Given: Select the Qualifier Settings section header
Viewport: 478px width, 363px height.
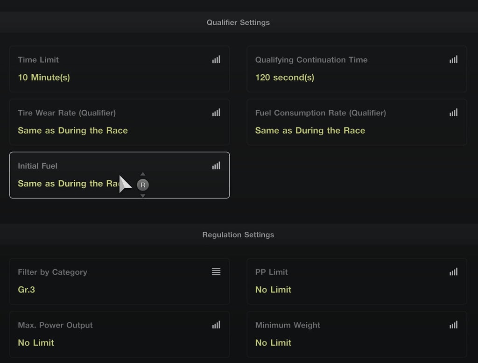Looking at the screenshot, I should [238, 22].
